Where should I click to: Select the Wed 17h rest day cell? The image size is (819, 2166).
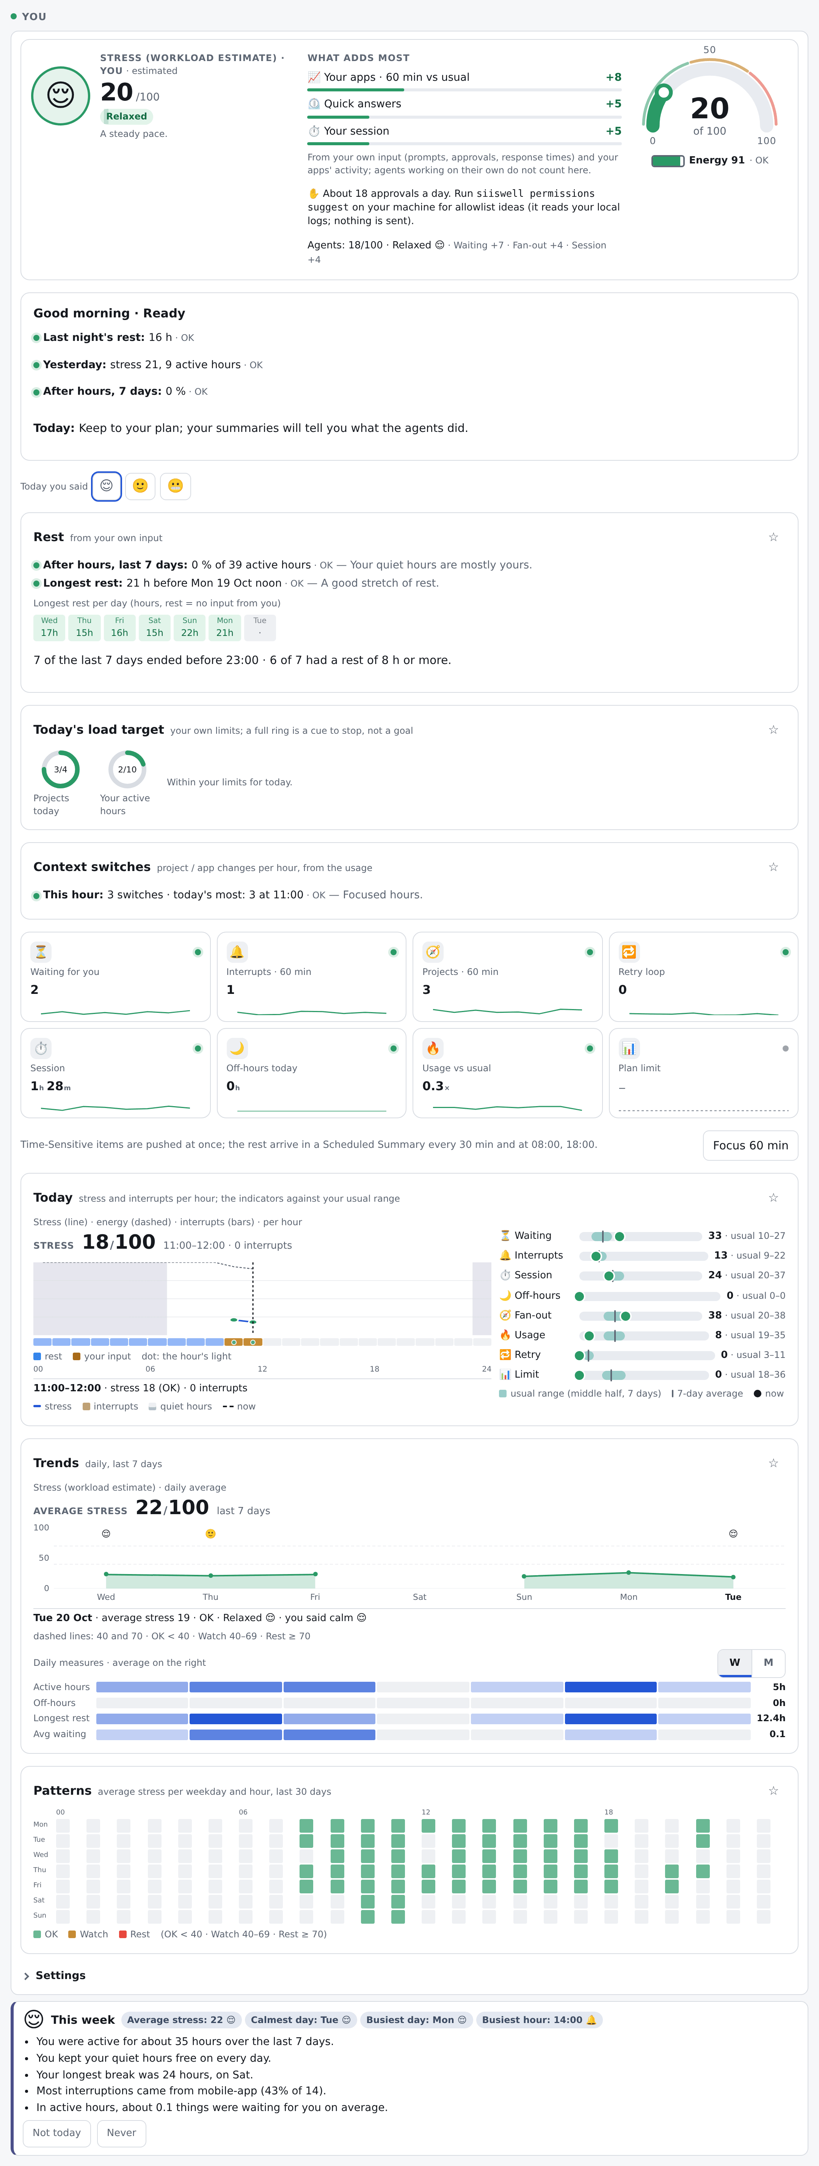50,627
